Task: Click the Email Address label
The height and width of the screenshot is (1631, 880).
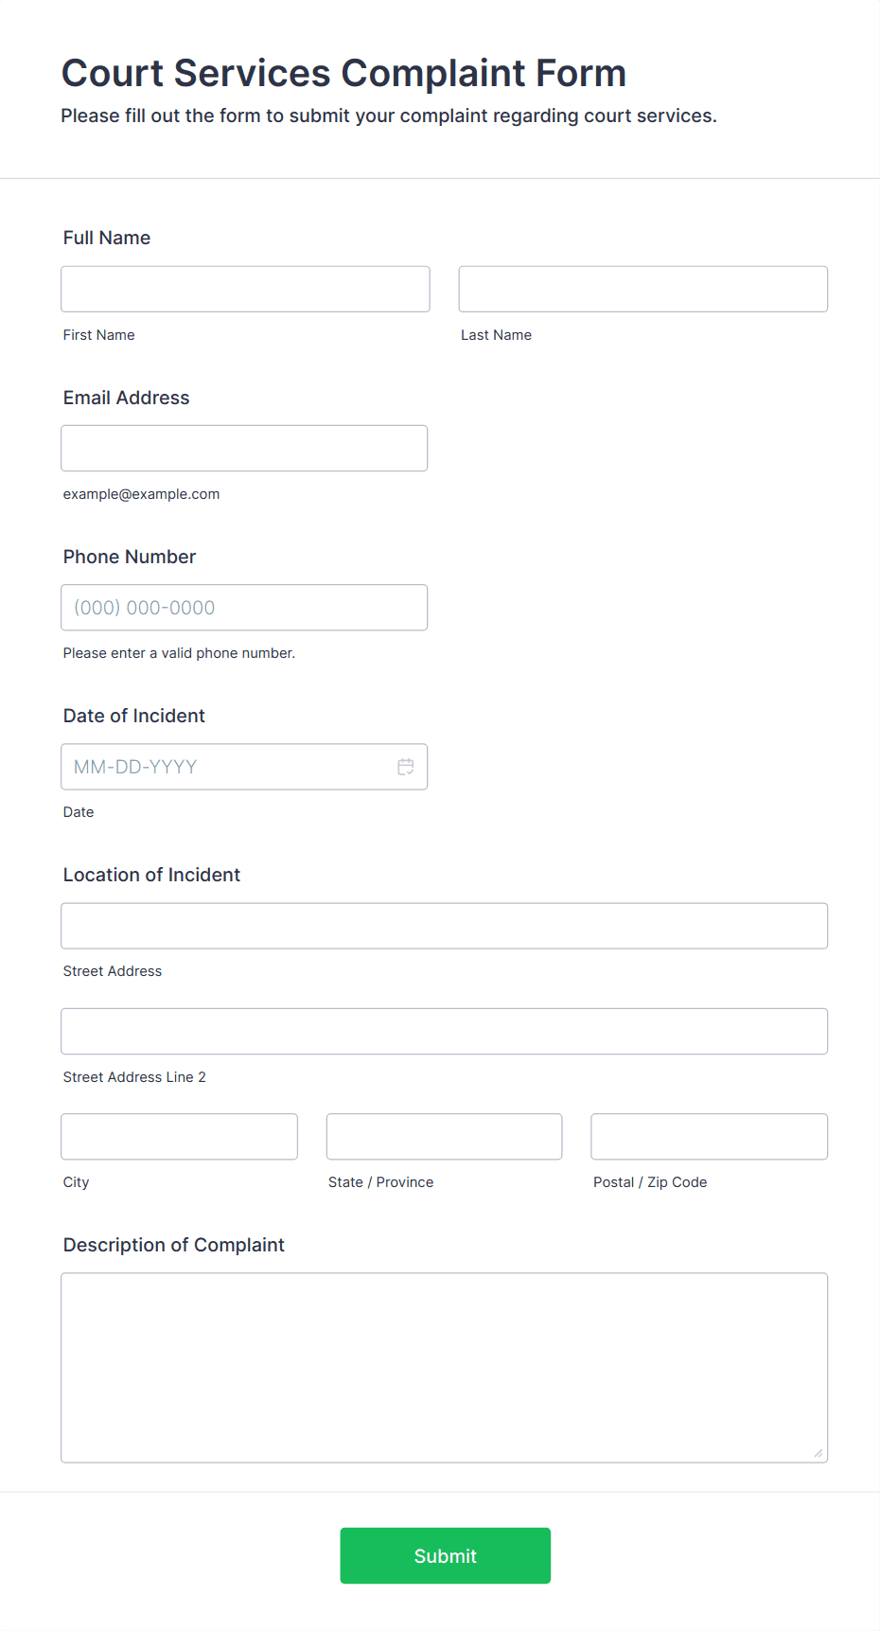Action: 127,398
